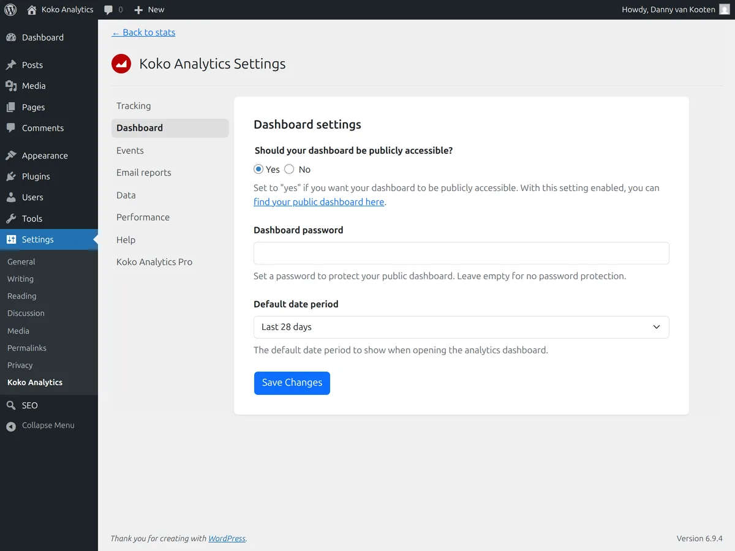Click the plus icon next to New
Viewport: 735px width, 551px height.
(138, 10)
